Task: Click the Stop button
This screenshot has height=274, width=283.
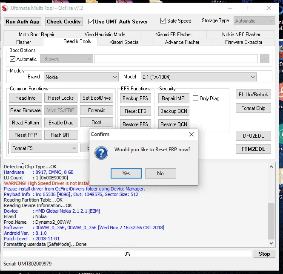Action: click(x=264, y=254)
